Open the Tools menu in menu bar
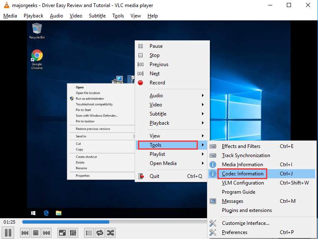318x239 pixels. [118, 16]
